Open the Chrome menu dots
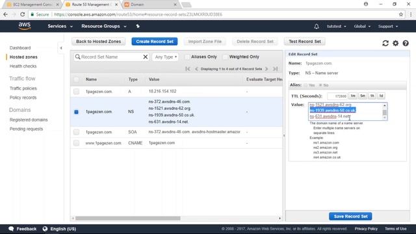The image size is (416, 234). [x=411, y=14]
